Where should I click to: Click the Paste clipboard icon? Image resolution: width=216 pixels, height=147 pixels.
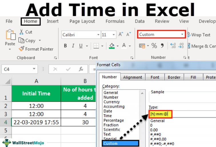coord(11,35)
